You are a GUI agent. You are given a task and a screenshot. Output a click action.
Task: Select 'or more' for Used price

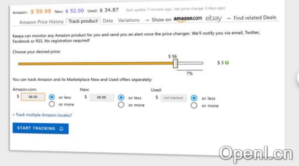194,105
